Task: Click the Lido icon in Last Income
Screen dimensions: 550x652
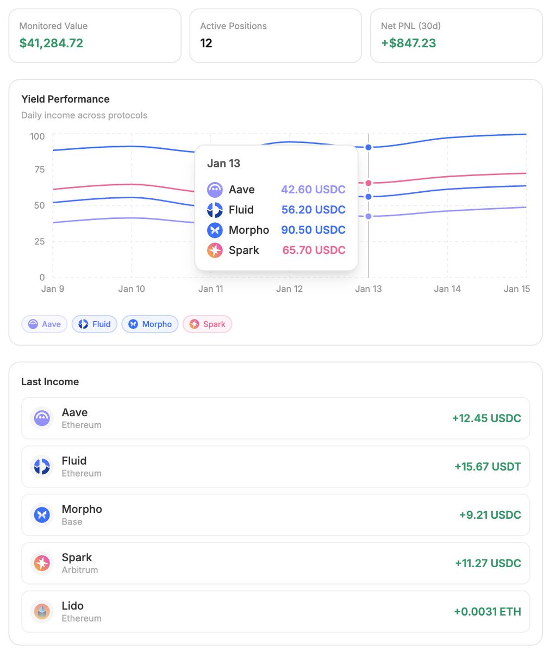Action: [42, 612]
